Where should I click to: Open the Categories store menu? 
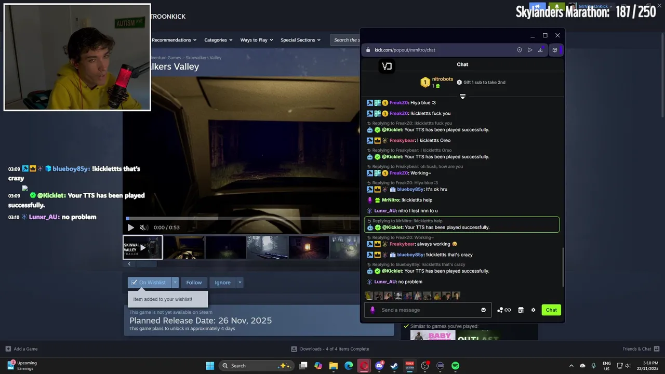point(218,40)
